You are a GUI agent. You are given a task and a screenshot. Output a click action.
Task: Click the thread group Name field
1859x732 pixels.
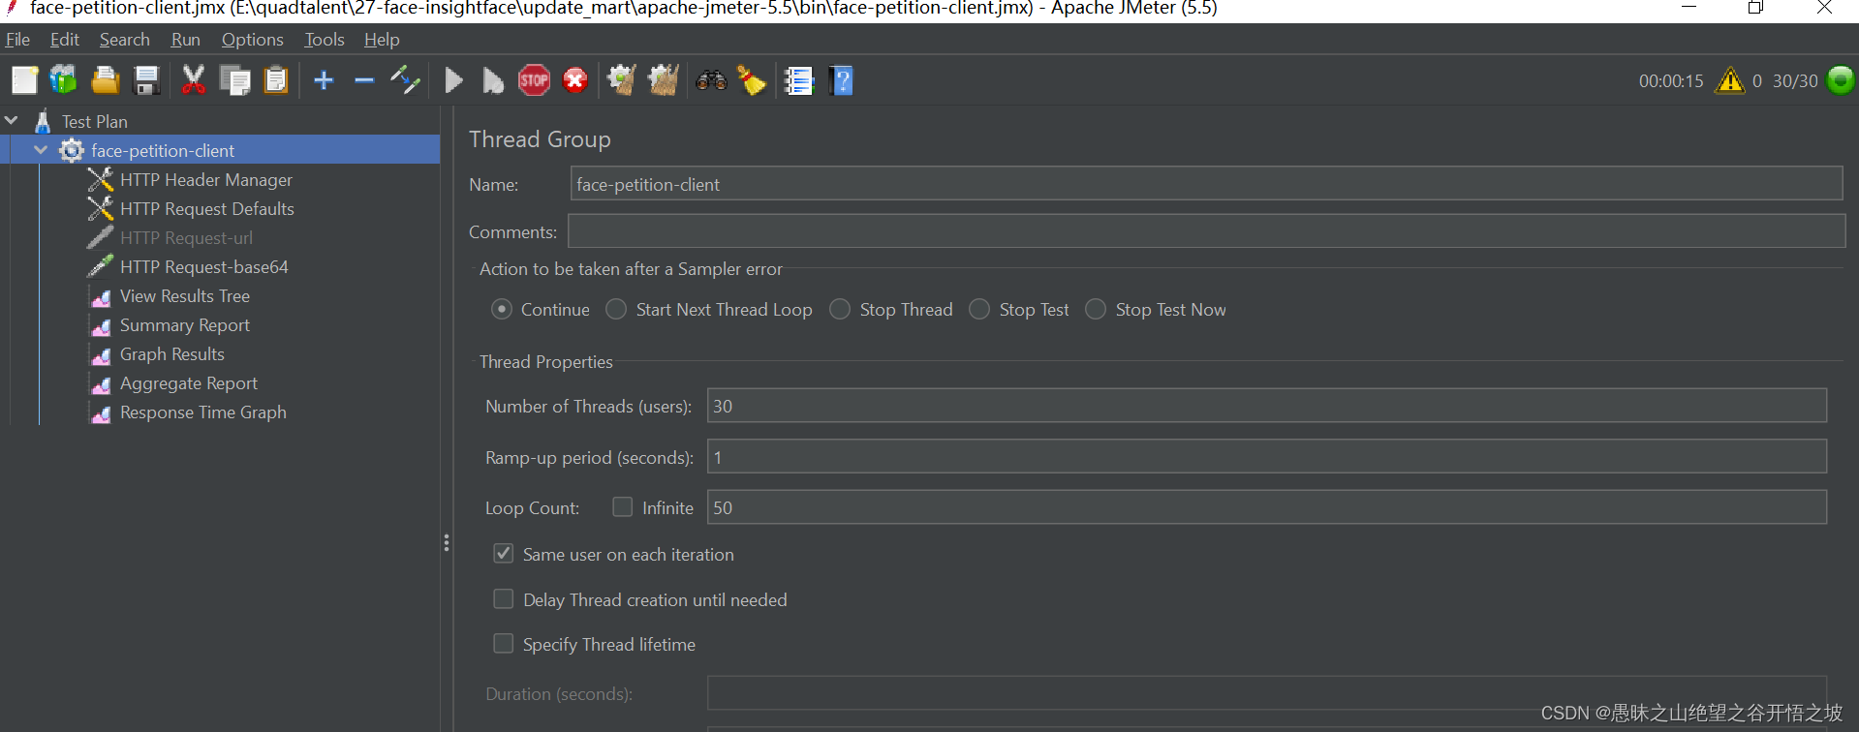[x=1206, y=184]
